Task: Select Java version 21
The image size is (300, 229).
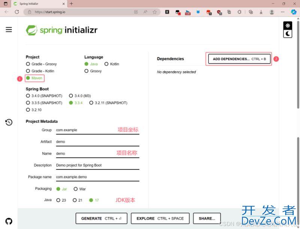Action: [x=78, y=200]
